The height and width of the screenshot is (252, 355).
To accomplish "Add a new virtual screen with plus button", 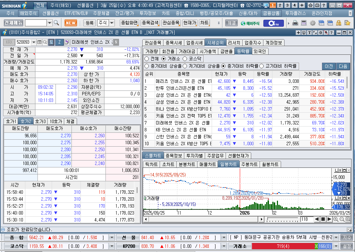I will (x=302, y=5).
